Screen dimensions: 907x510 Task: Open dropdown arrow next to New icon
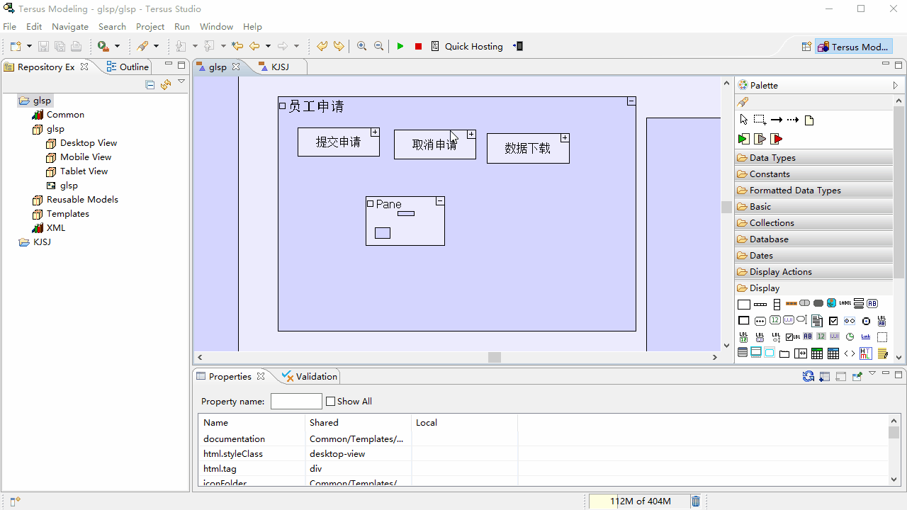pos(29,46)
